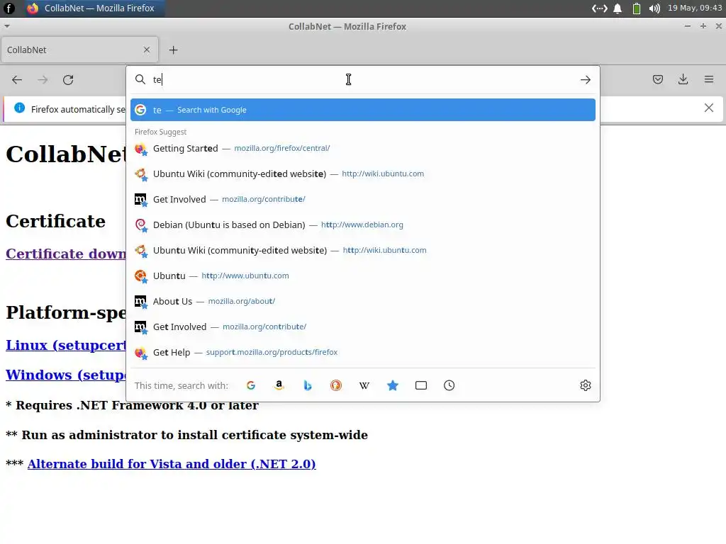
Task: Open the Downloads panel
Action: click(683, 79)
